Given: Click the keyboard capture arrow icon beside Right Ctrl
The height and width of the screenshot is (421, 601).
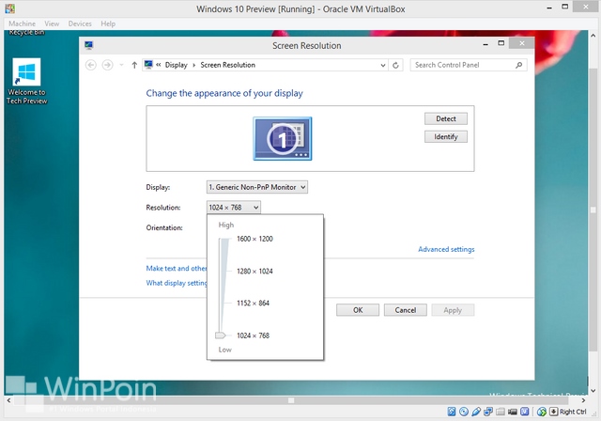Looking at the screenshot, I should click(553, 412).
